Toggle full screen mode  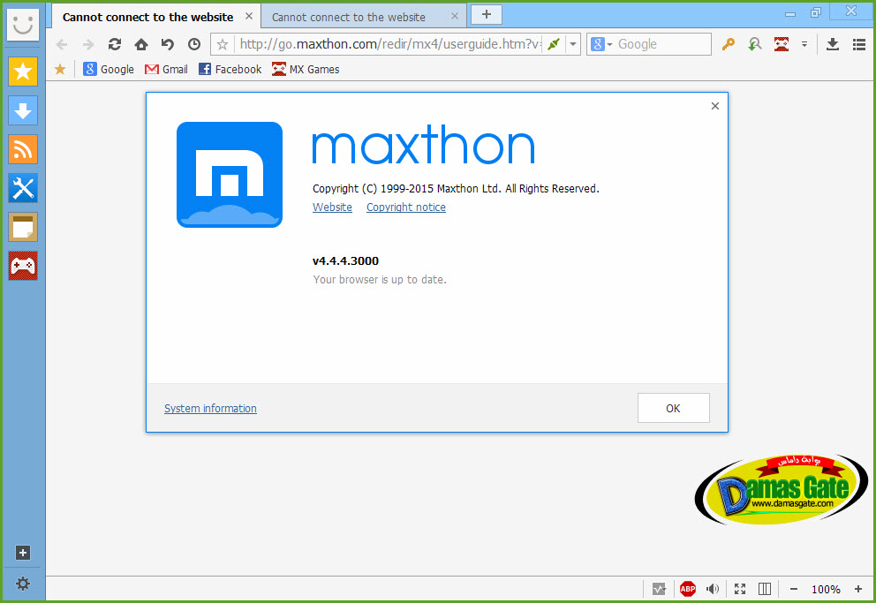pyautogui.click(x=740, y=589)
